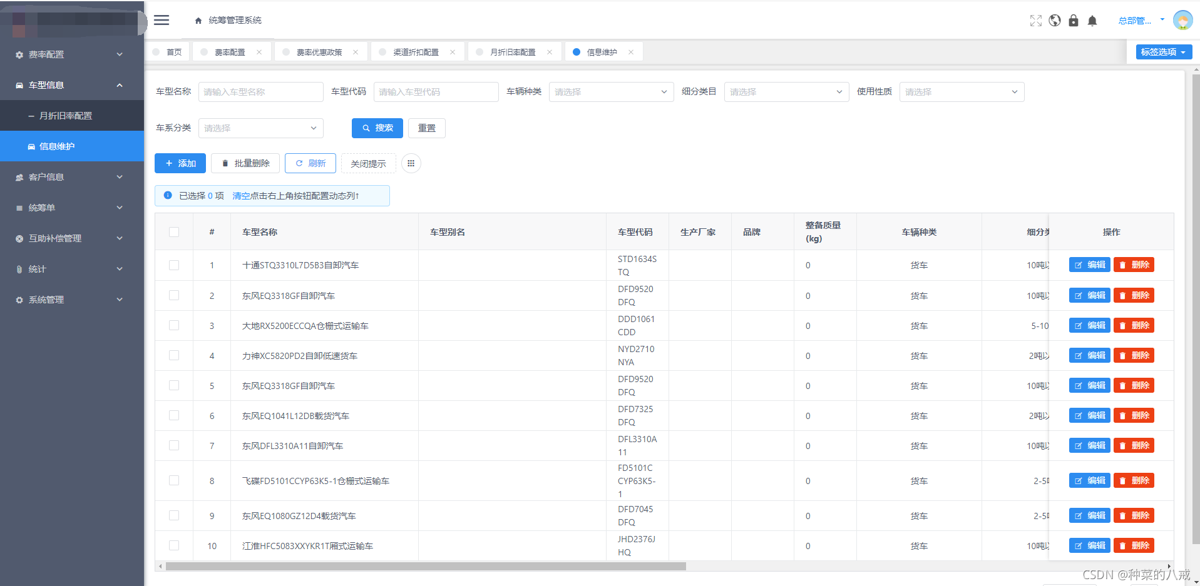1200x586 pixels.
Task: Toggle fullscreen mode icon
Action: (1036, 21)
